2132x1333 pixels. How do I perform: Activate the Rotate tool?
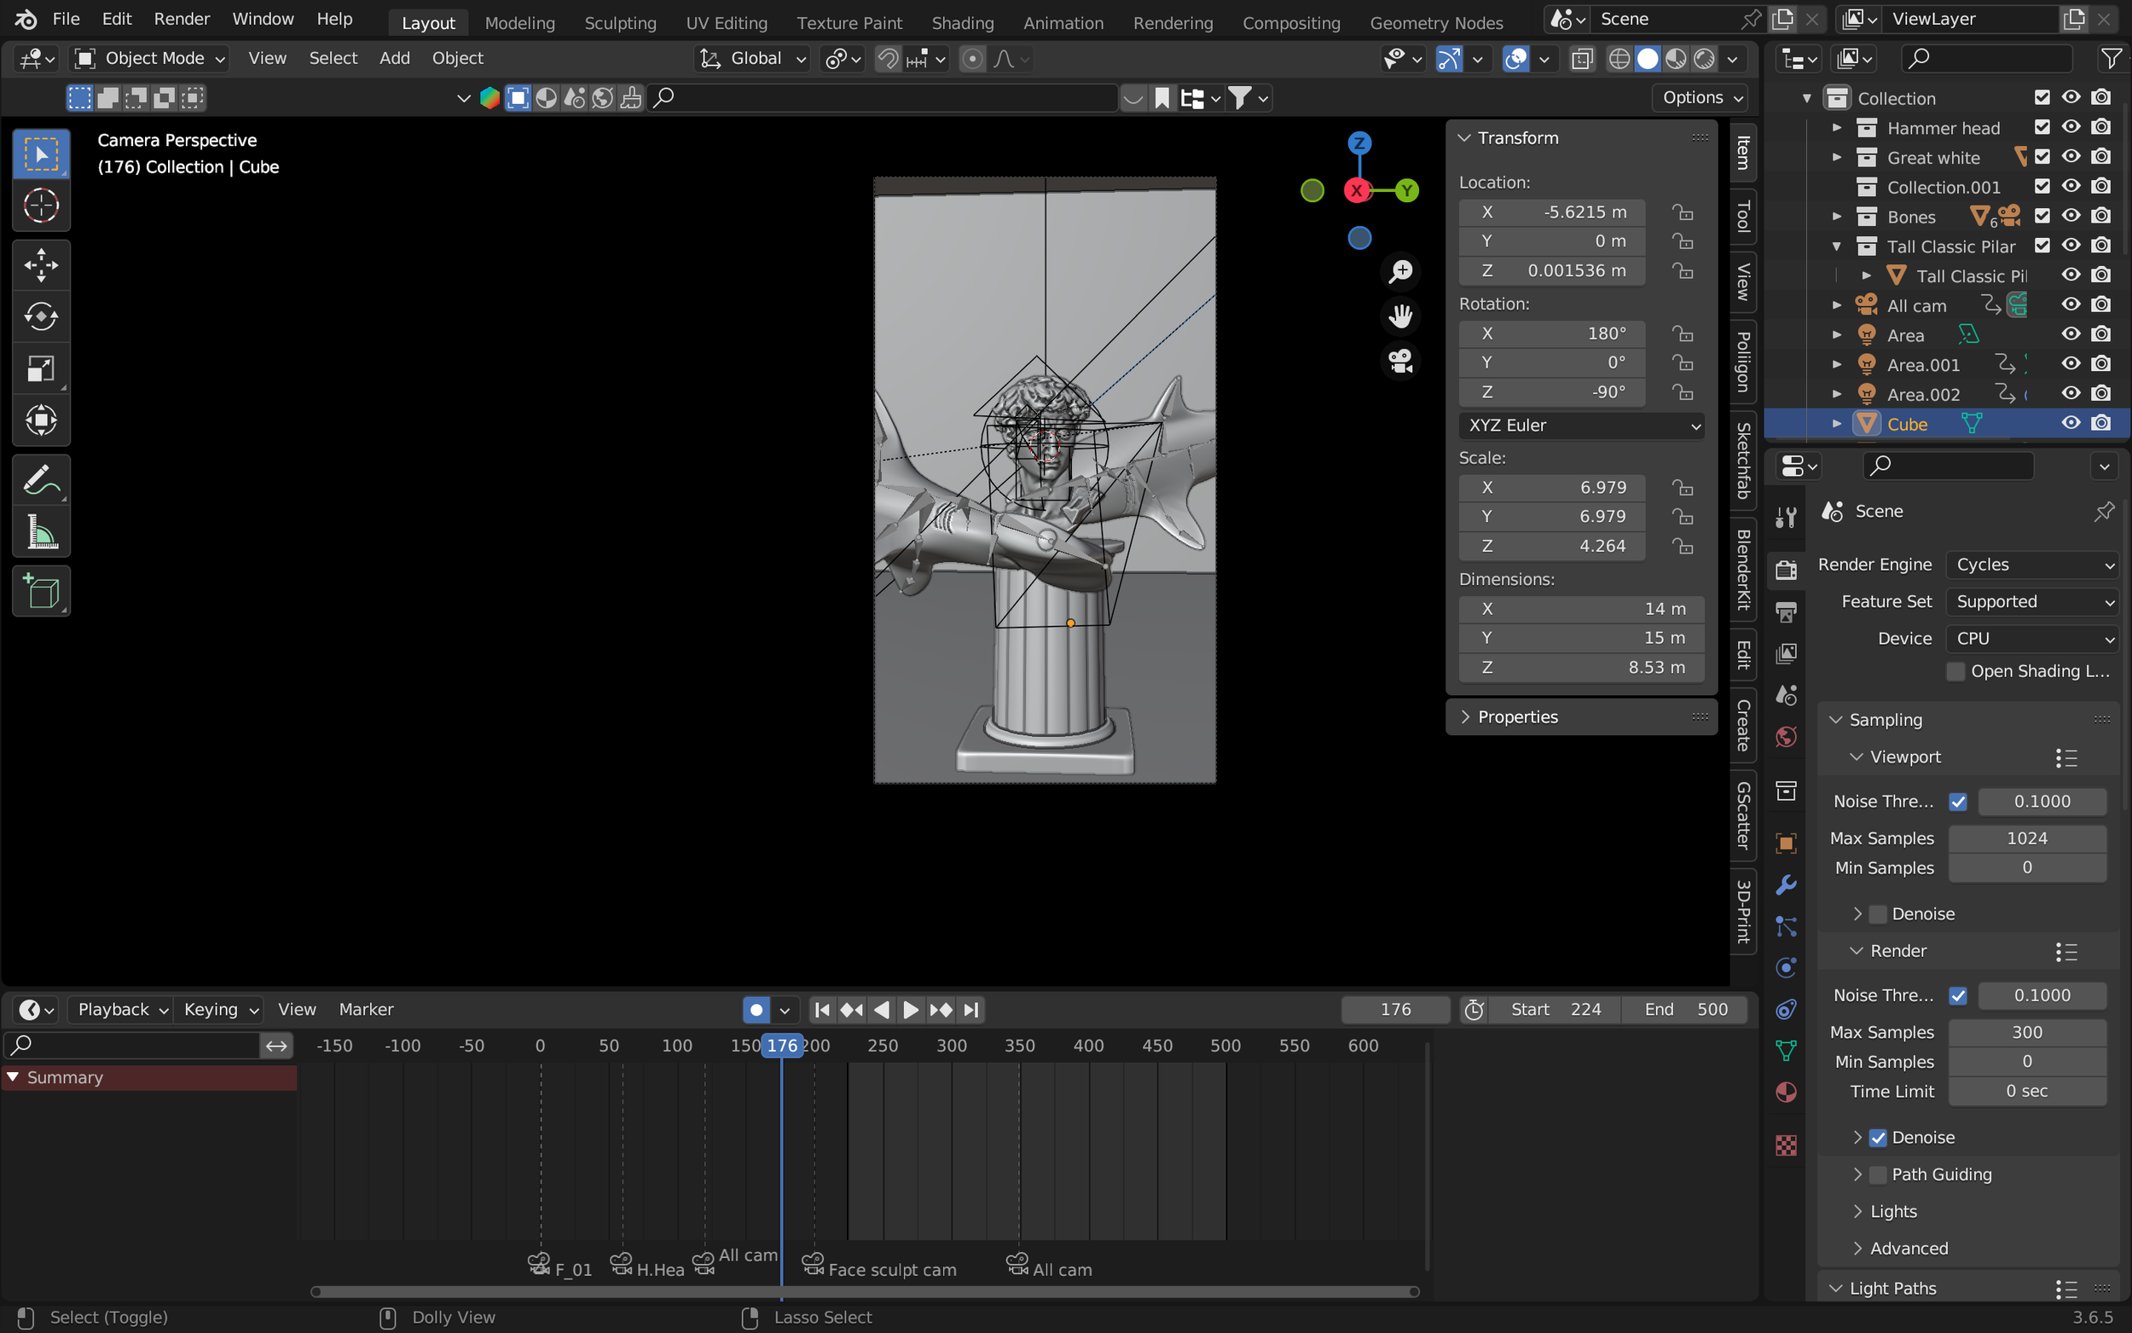coord(41,316)
